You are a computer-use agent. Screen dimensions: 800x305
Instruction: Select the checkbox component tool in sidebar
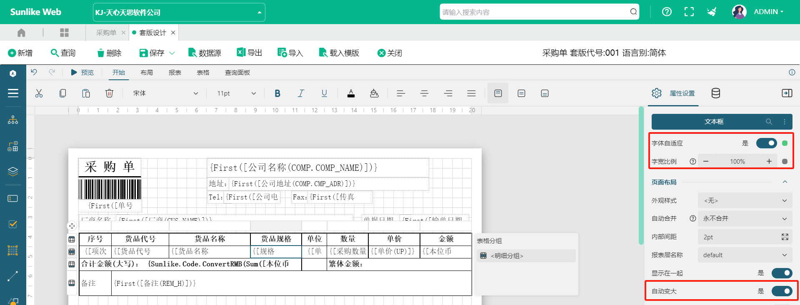tap(13, 224)
